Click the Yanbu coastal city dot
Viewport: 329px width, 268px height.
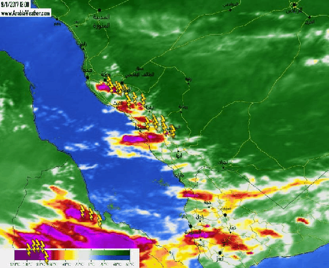click(x=57, y=19)
